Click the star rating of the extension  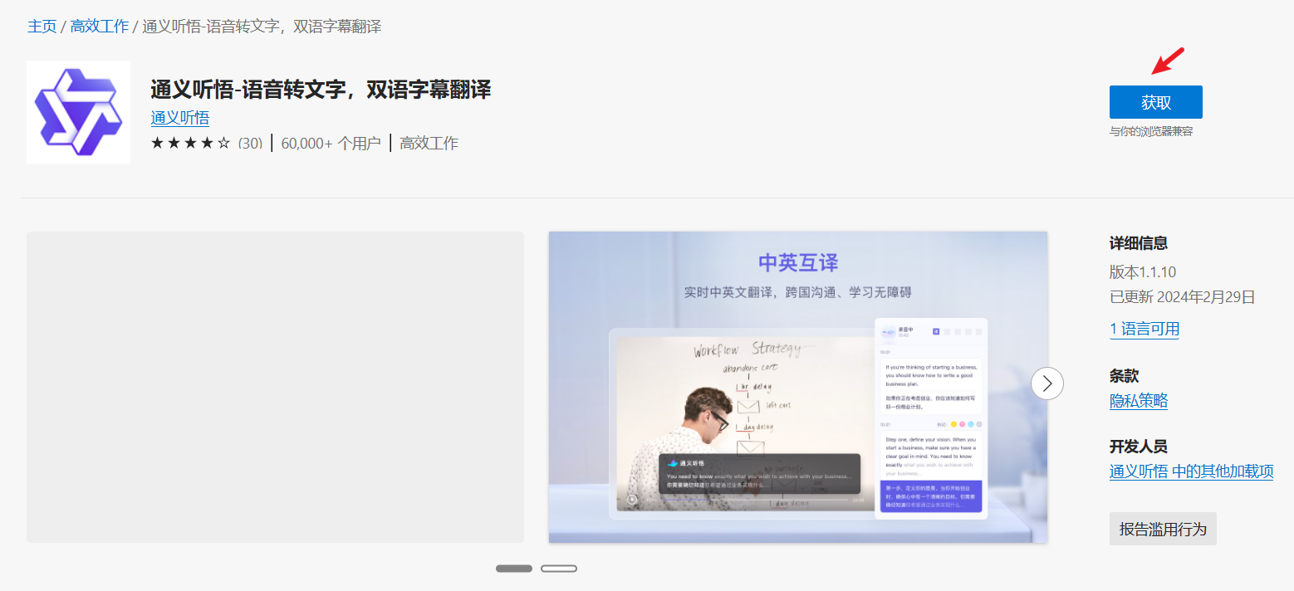pyautogui.click(x=190, y=143)
